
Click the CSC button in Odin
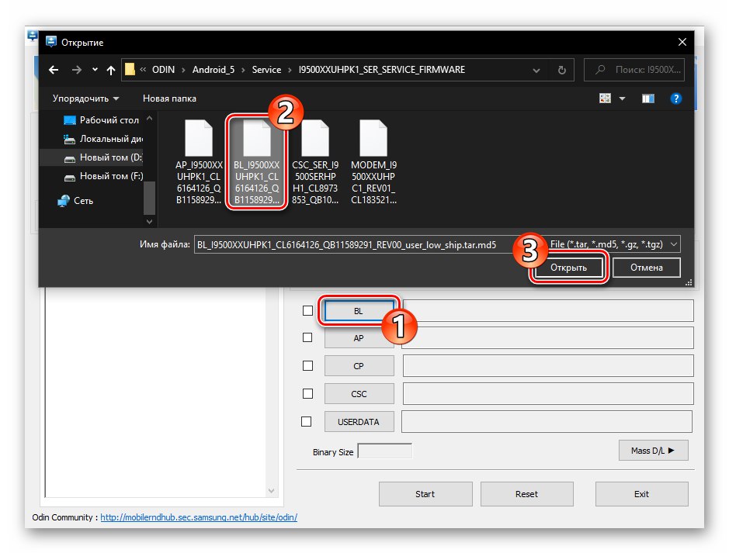click(x=359, y=394)
